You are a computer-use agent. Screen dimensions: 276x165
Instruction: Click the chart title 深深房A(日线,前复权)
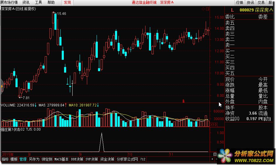tap(18, 9)
